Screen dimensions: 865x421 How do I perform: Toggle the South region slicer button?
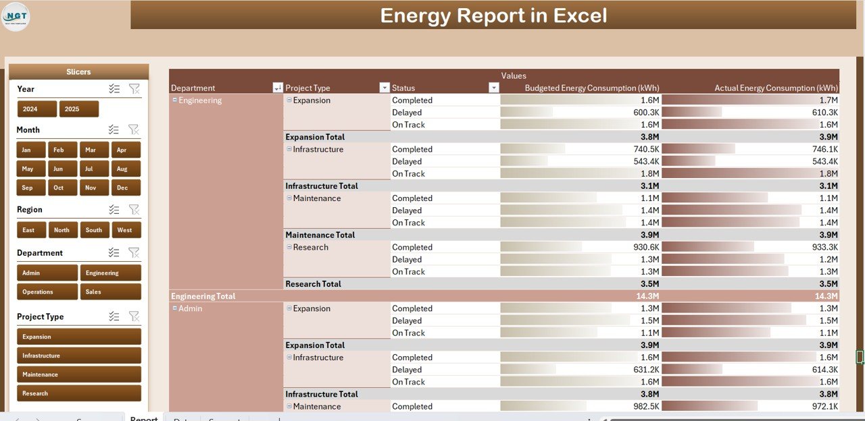pos(94,230)
